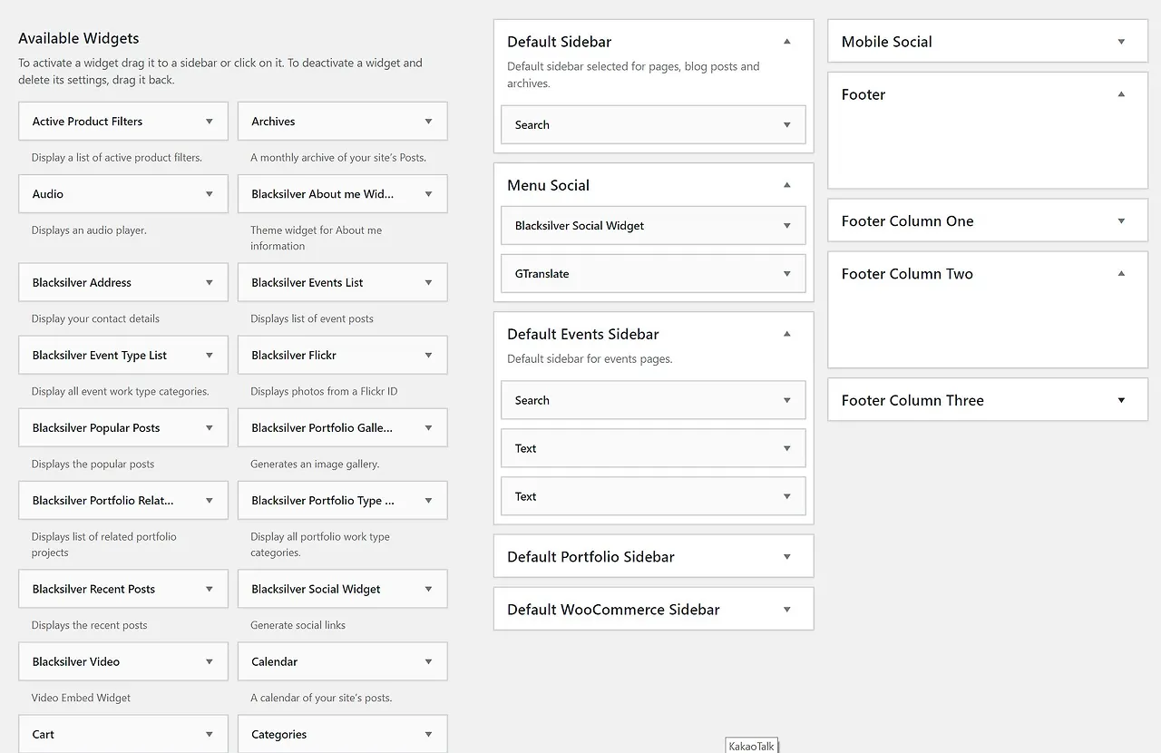Expand the Archives widget arrow

click(428, 122)
